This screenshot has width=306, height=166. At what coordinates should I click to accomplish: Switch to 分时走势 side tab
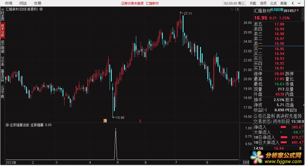pos(2,14)
